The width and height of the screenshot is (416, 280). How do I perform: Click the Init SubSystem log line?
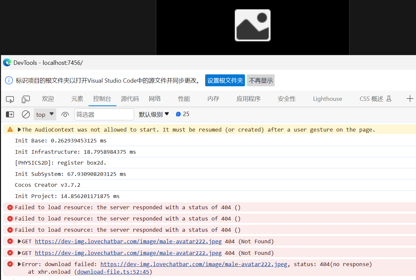tap(70, 174)
